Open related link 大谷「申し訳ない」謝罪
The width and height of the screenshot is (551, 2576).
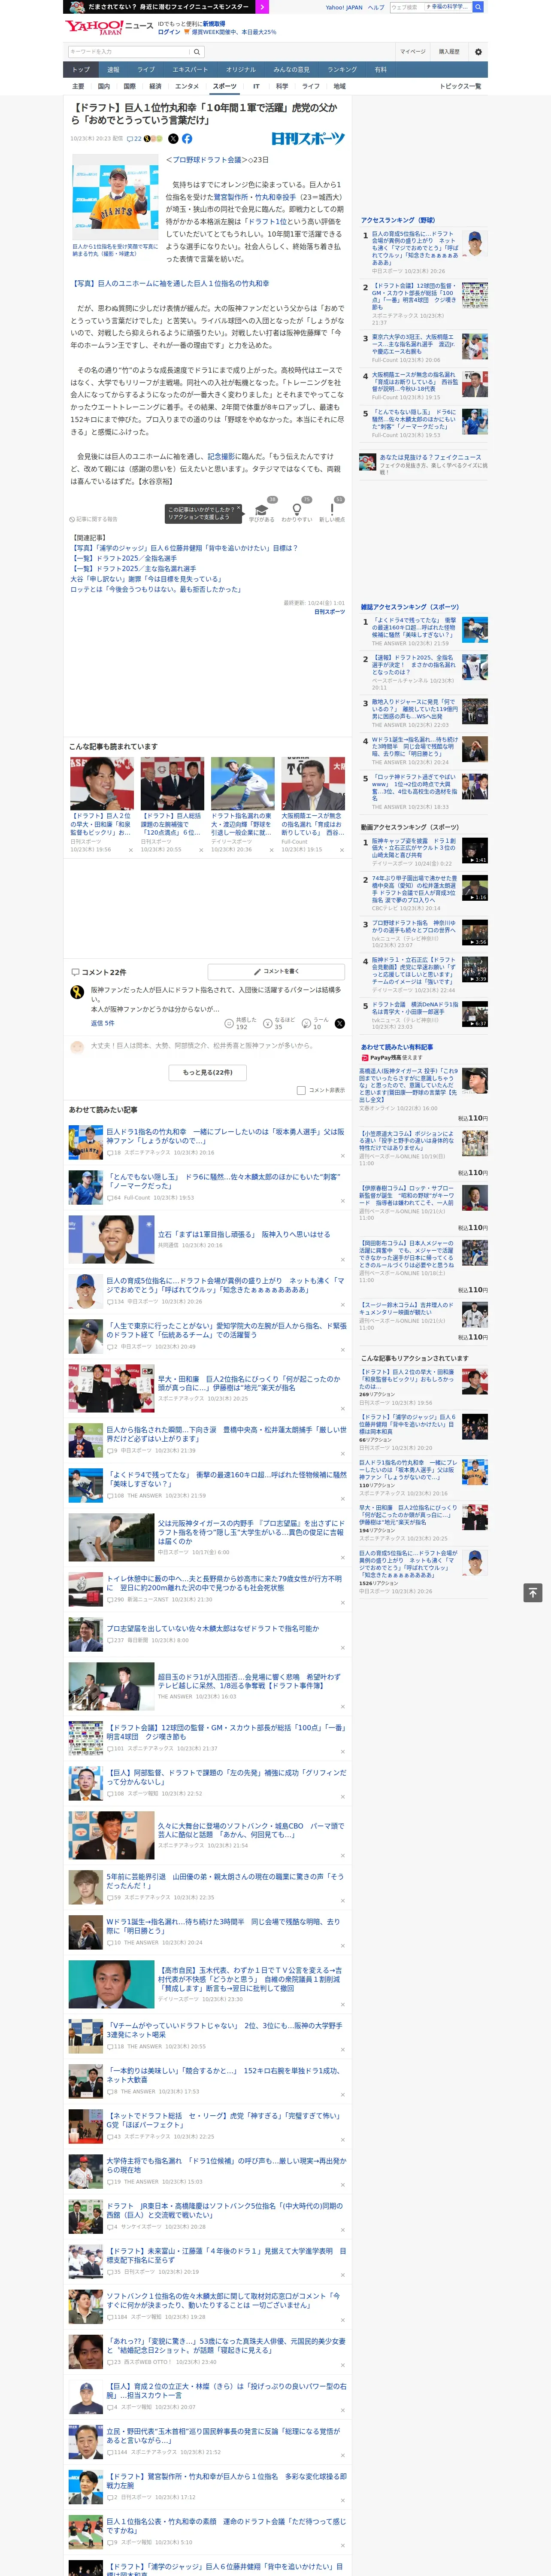point(146,579)
